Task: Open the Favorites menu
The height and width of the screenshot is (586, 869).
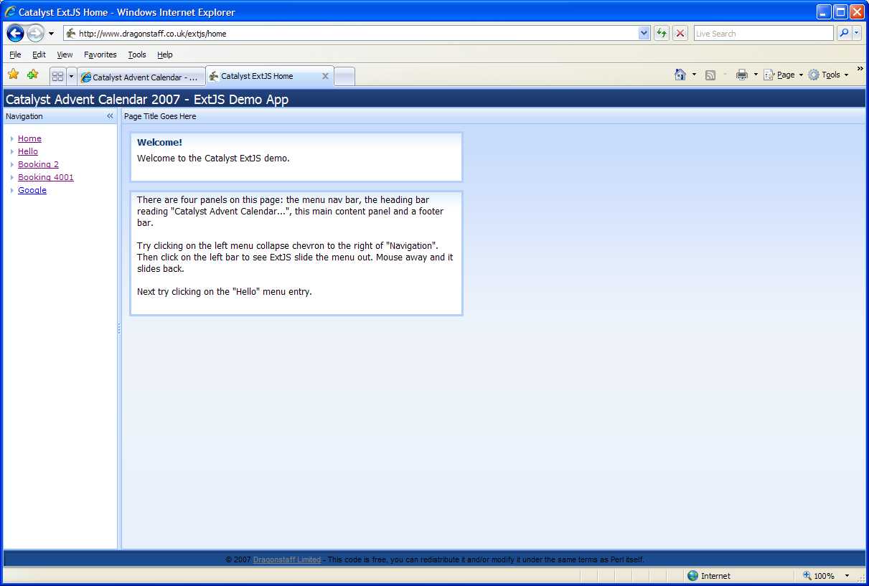Action: coord(100,55)
